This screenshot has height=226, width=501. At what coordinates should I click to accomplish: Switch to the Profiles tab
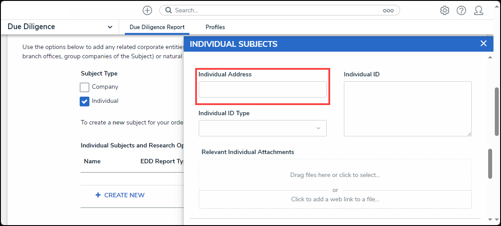(x=215, y=27)
